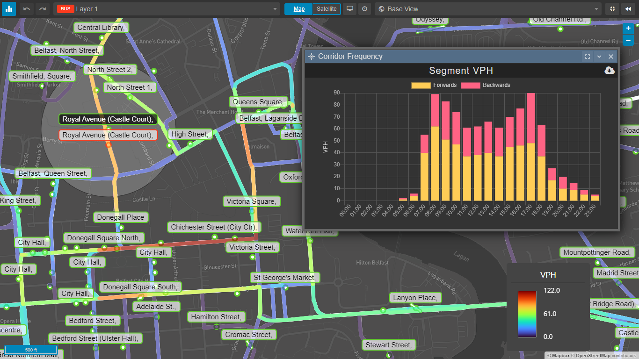639x359 pixels.
Task: Download the Segment VPH chart data
Action: click(609, 70)
